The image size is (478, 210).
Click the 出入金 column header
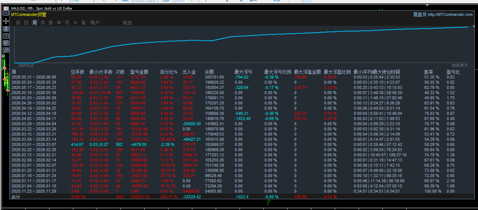(x=189, y=72)
